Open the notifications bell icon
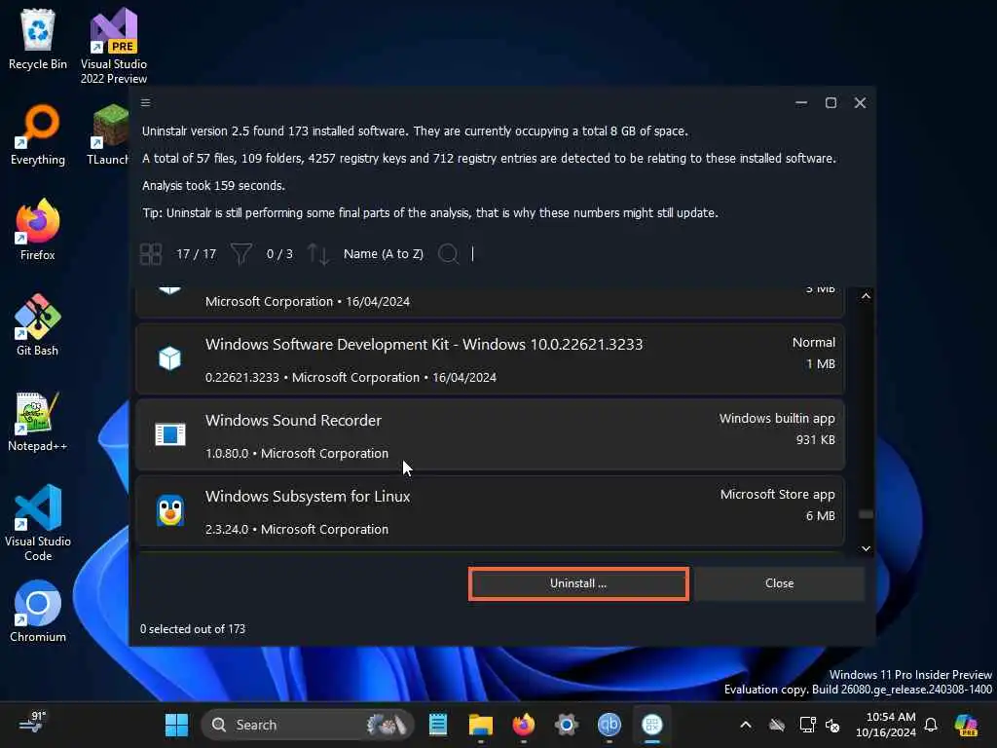This screenshot has height=748, width=997. pos(932,725)
